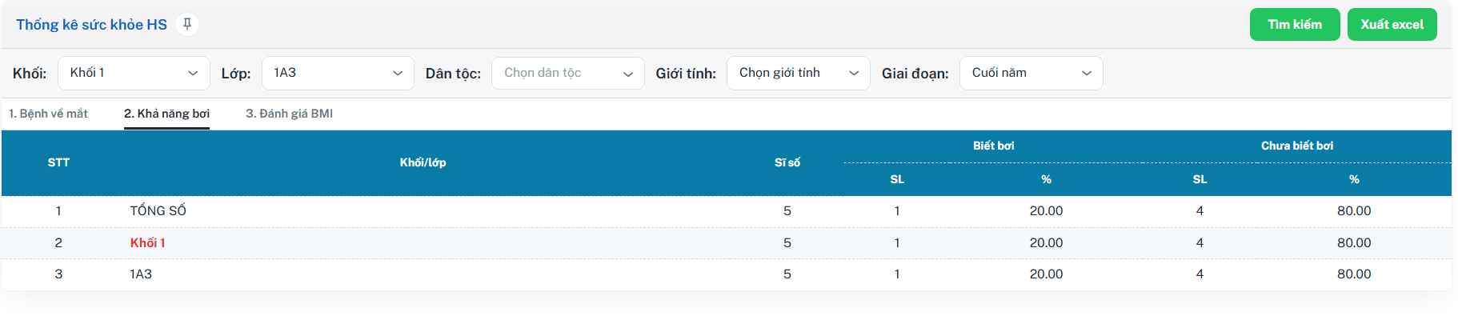Click Sĩ số value 5 in TỔNG SỐ row
This screenshot has width=1458, height=328.
click(787, 210)
